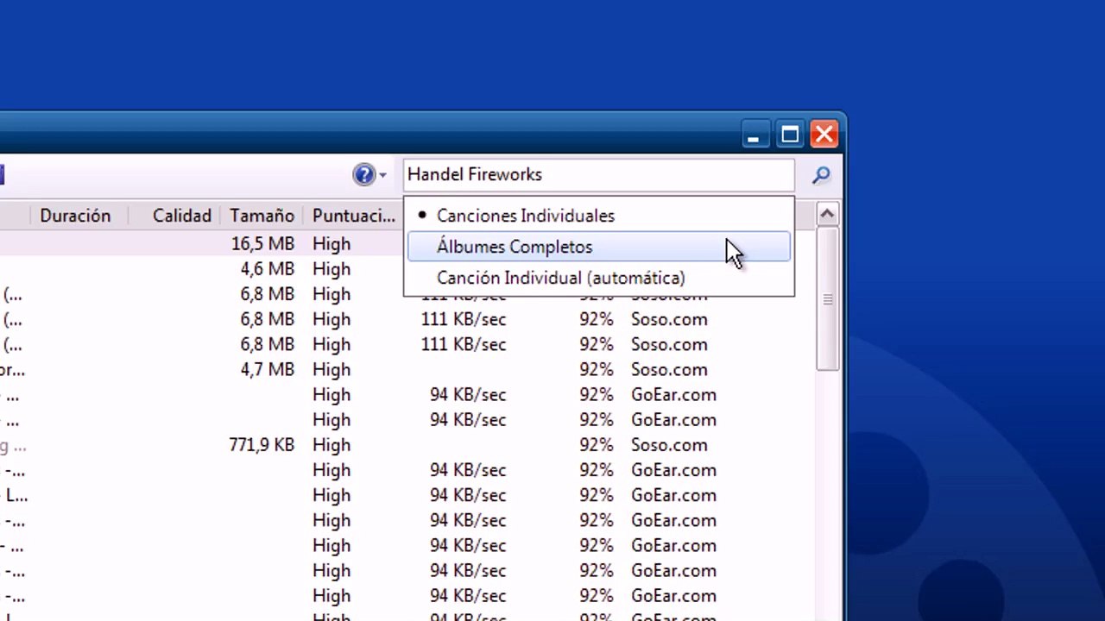Select Canciones Individuales search mode
The image size is (1105, 621).
click(598, 216)
